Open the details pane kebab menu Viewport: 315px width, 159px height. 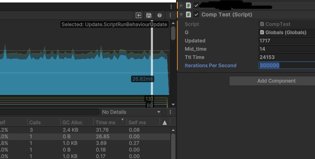pyautogui.click(x=170, y=112)
